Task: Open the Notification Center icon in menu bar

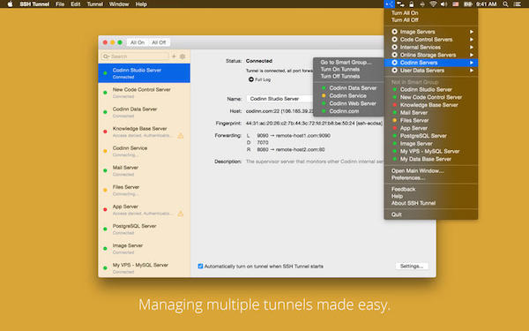Action: tap(517, 4)
